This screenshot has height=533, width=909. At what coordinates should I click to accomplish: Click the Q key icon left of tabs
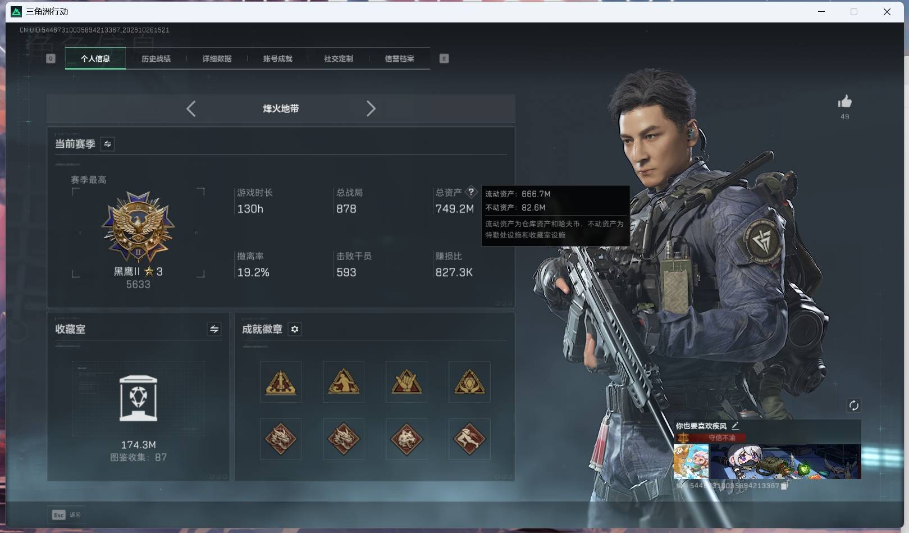(x=51, y=58)
